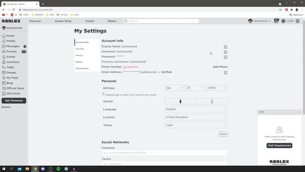305x172 pixels.
Task: Open the user avatar in the top header
Action: coord(250,21)
